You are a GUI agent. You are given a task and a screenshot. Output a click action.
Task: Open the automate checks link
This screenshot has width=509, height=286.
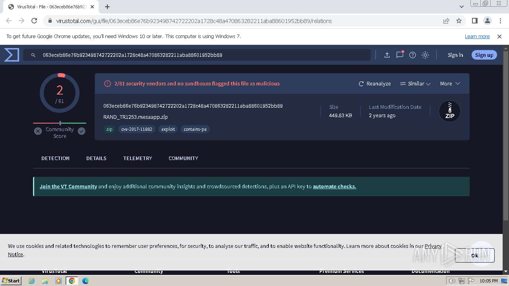[334, 186]
